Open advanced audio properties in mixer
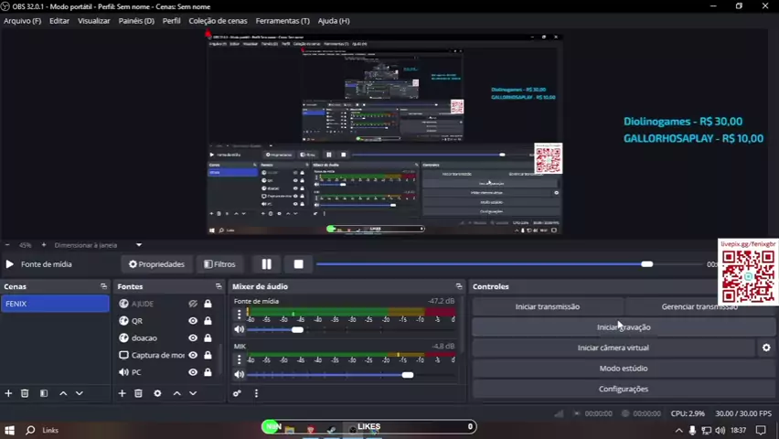 point(237,393)
